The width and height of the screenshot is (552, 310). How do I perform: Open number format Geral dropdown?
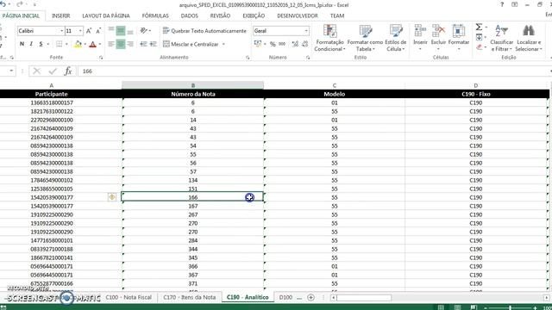(x=306, y=31)
